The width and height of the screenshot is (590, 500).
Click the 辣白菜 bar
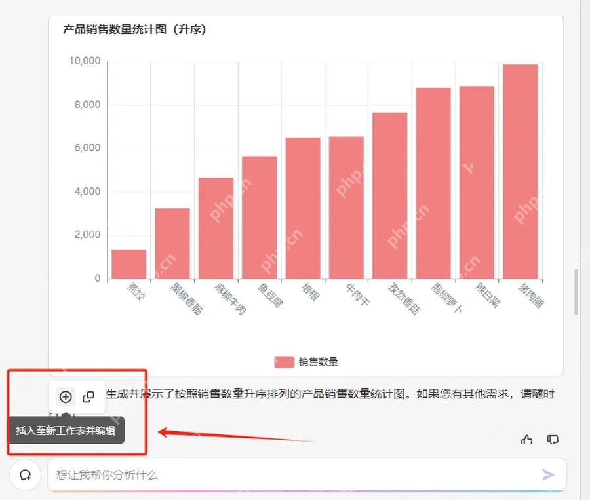tap(477, 182)
